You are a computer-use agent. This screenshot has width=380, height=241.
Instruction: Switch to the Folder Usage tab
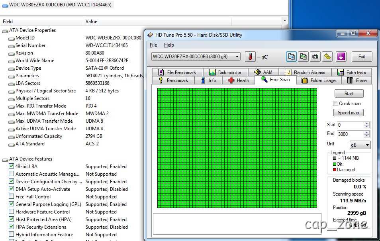(x=319, y=80)
